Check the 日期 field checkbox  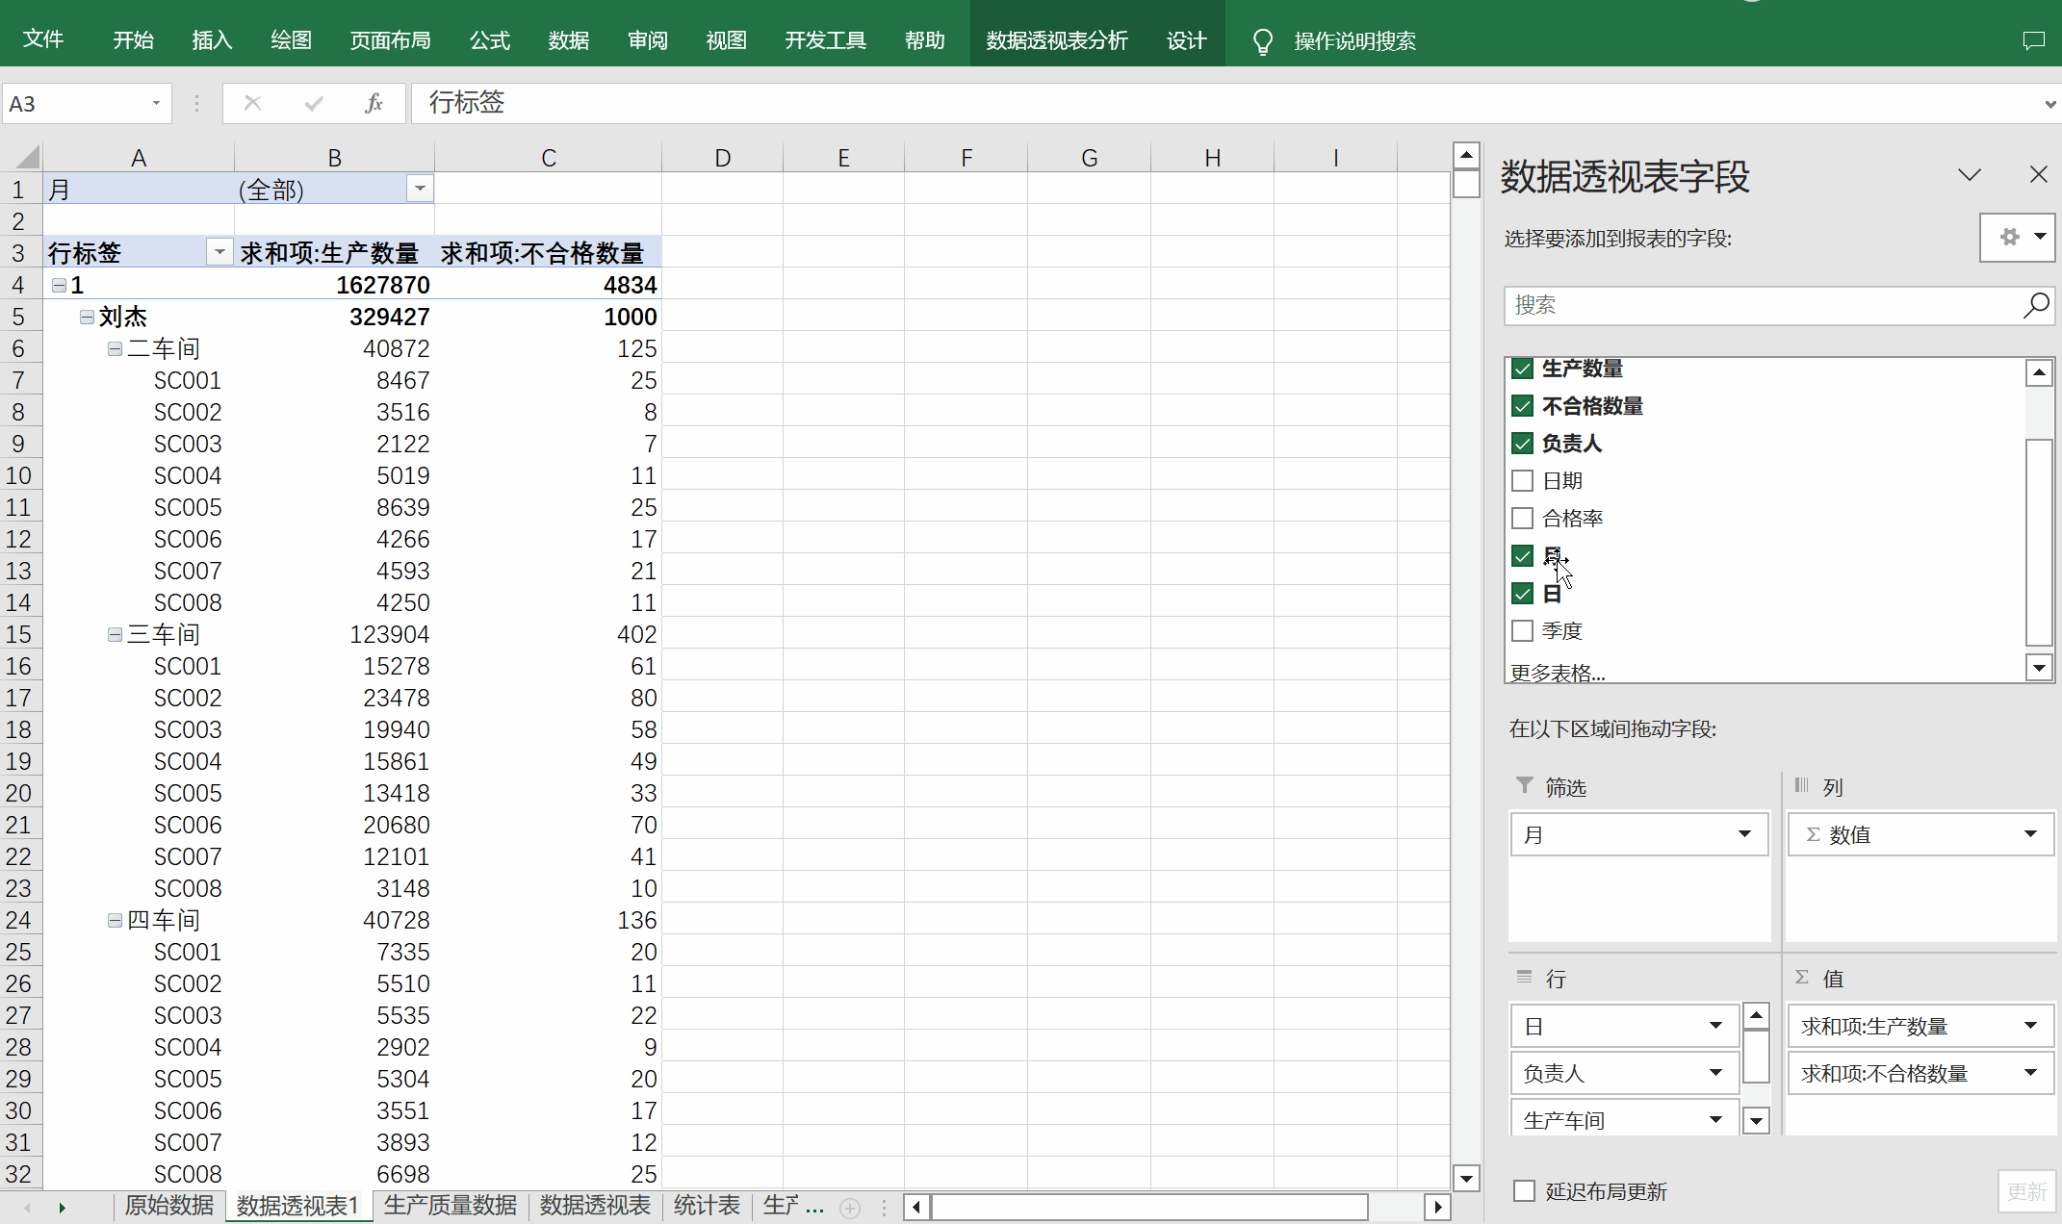(1522, 481)
